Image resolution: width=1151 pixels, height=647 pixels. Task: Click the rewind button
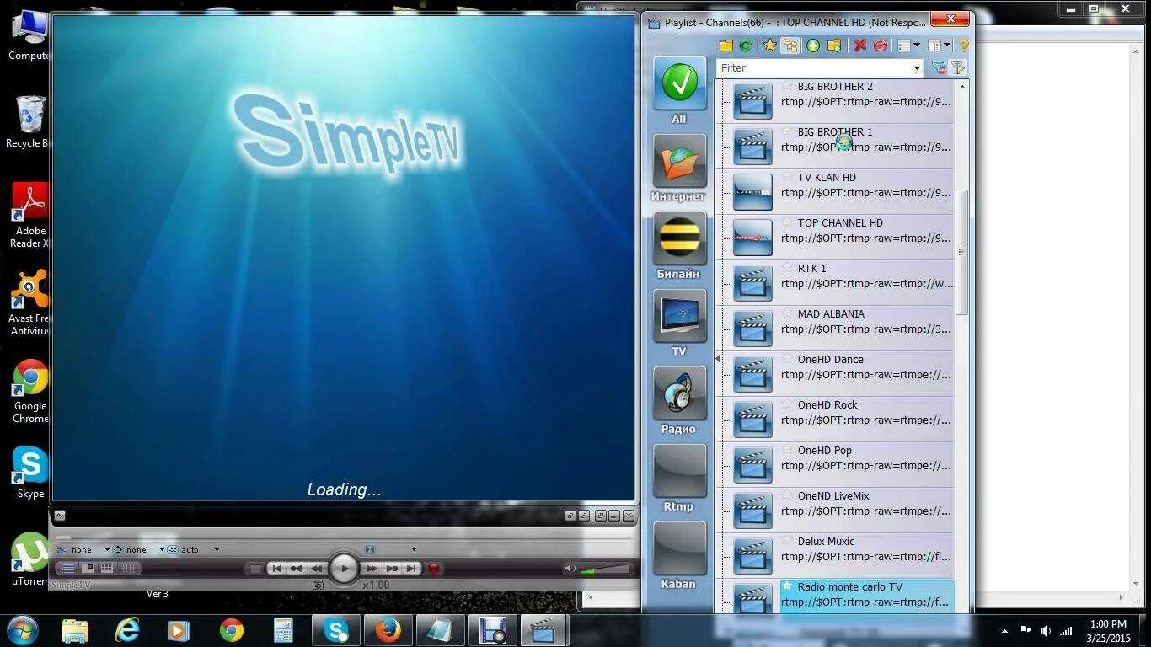coord(317,569)
